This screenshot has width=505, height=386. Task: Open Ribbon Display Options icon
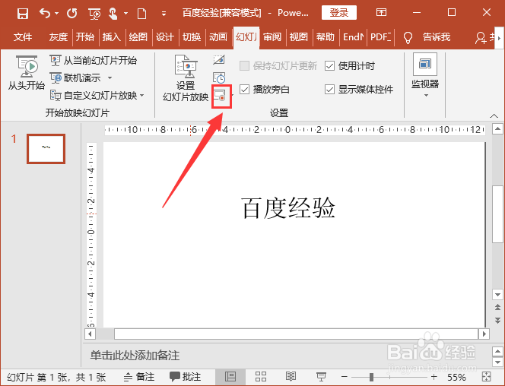pos(381,13)
